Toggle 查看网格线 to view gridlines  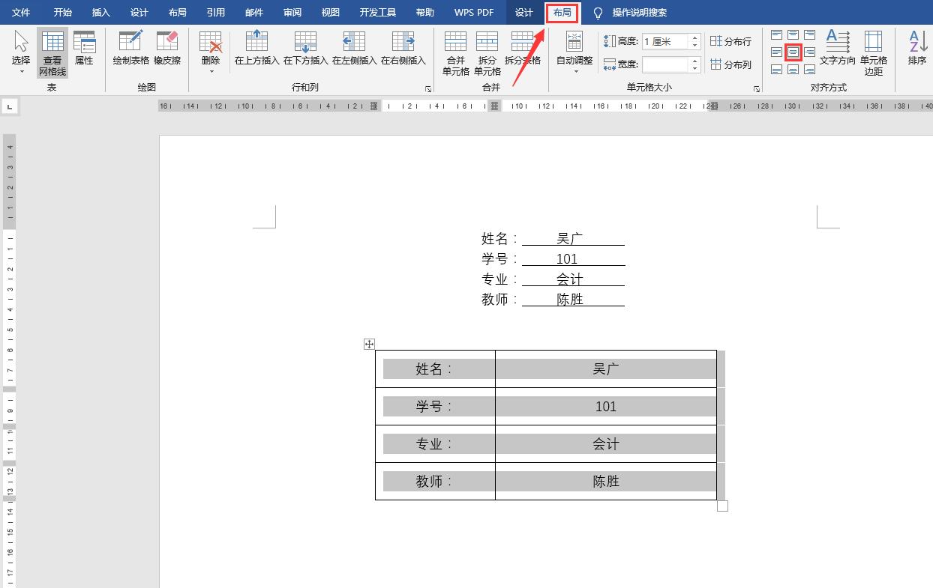click(x=52, y=51)
